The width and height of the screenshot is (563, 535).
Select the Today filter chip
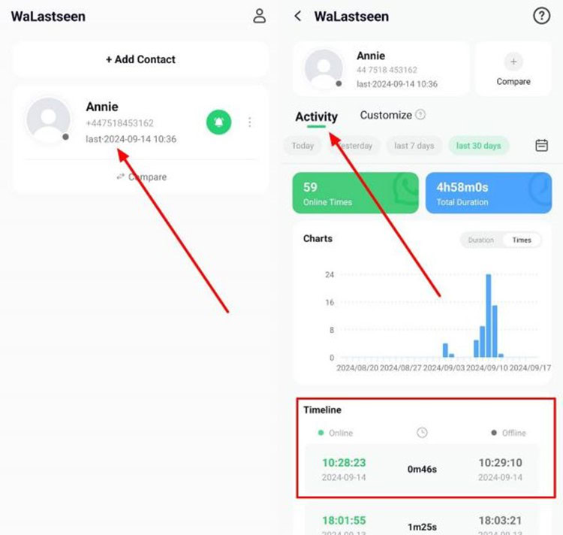(303, 146)
